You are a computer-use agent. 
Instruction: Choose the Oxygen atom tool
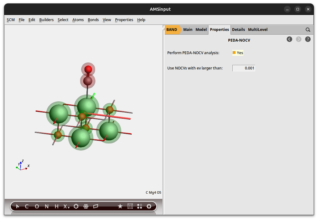tap(37, 207)
